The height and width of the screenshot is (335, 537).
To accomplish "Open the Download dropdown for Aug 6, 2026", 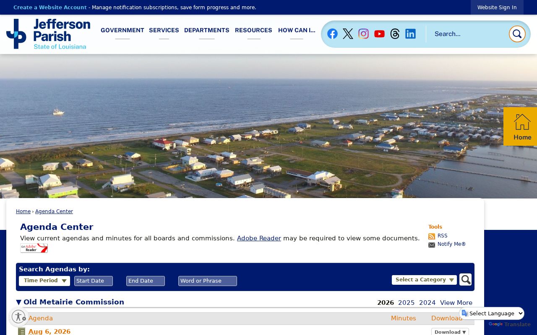I will [450, 332].
